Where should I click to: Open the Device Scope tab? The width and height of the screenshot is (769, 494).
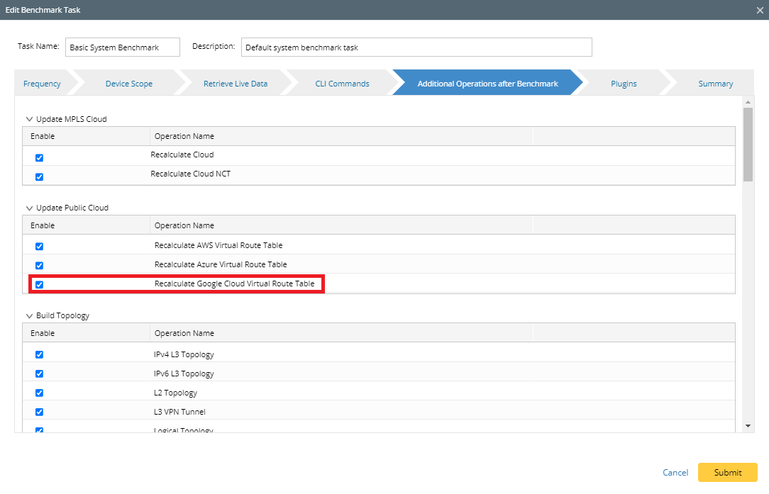click(x=128, y=84)
